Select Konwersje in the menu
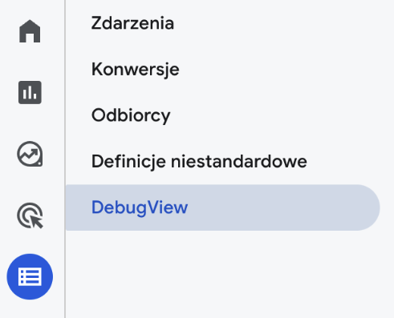The width and height of the screenshot is (394, 318). (x=136, y=70)
